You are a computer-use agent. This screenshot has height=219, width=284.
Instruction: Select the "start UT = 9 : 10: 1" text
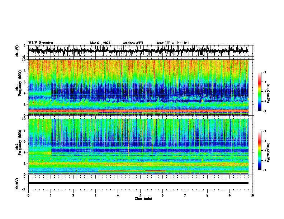point(173,43)
